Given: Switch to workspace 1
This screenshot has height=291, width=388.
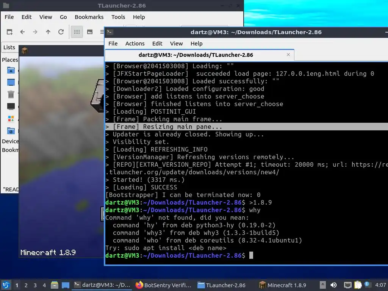Looking at the screenshot, I should tap(17, 285).
